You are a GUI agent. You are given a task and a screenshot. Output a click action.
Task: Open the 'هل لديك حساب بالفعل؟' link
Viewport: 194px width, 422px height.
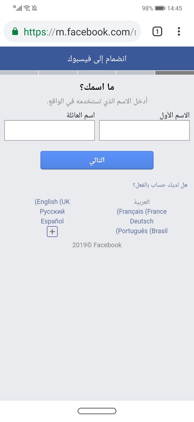(x=160, y=185)
